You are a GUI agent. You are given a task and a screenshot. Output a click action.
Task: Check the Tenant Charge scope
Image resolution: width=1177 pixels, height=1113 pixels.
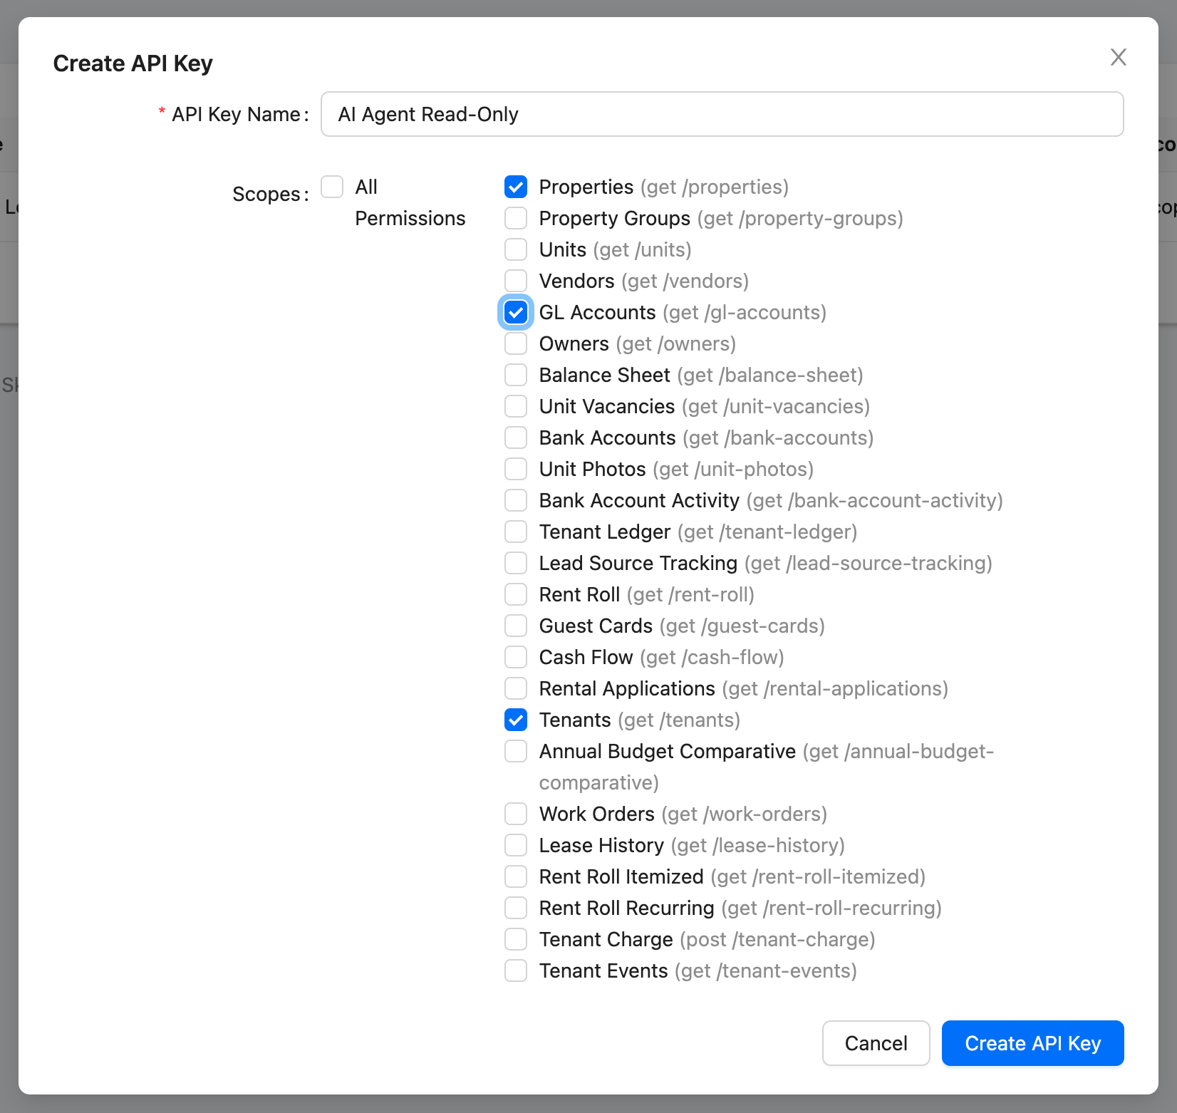click(x=516, y=939)
